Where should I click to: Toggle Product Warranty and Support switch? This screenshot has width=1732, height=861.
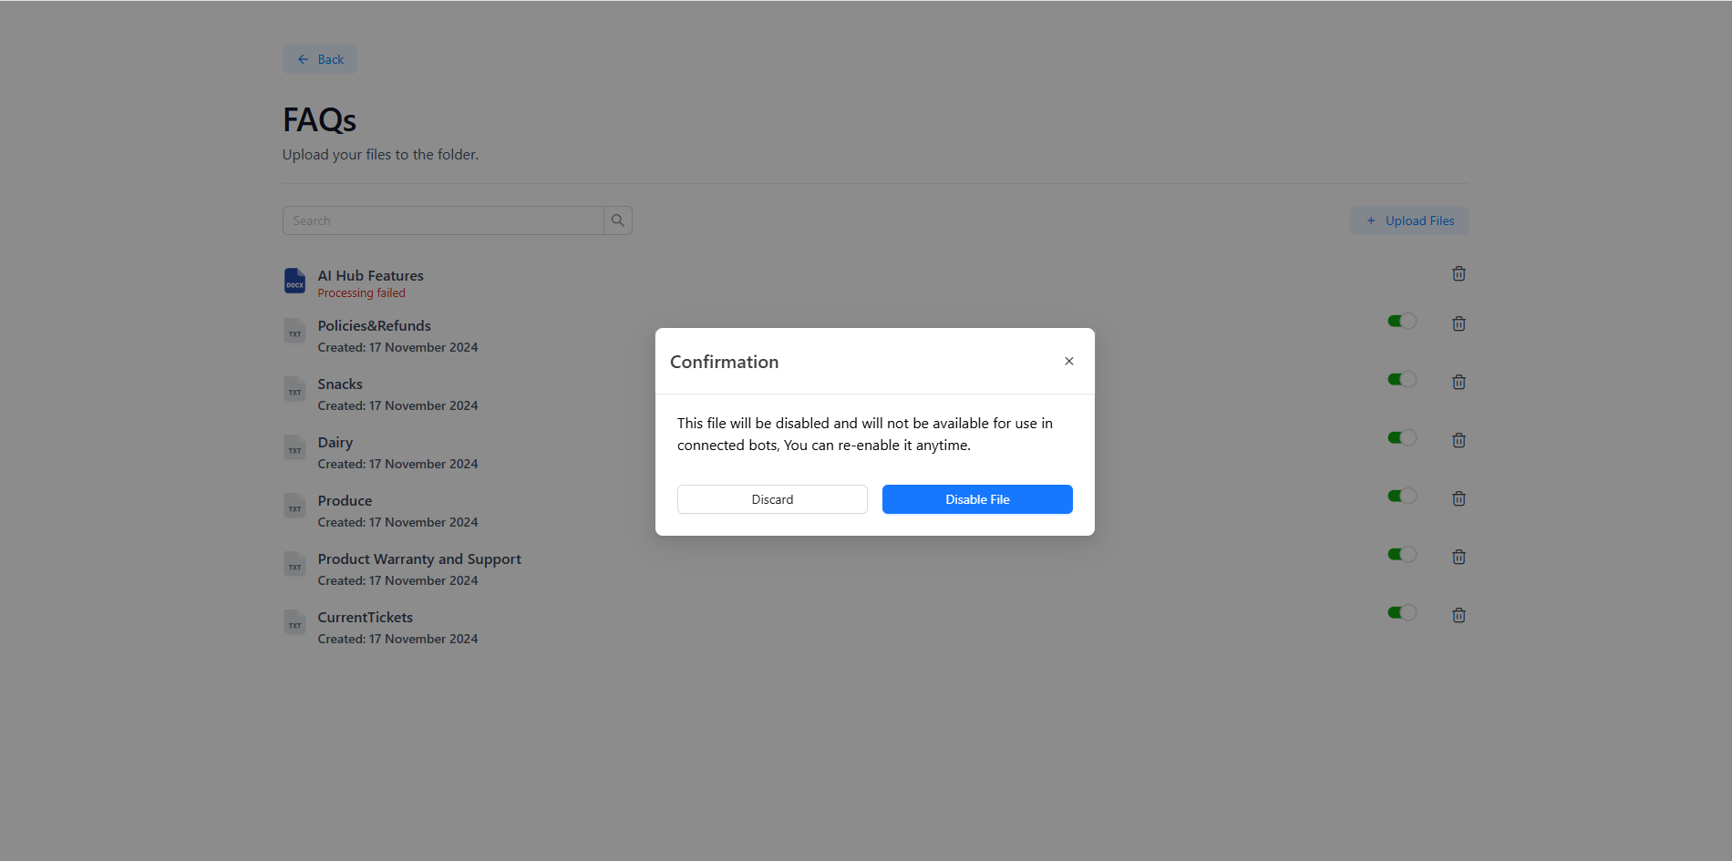tap(1402, 554)
